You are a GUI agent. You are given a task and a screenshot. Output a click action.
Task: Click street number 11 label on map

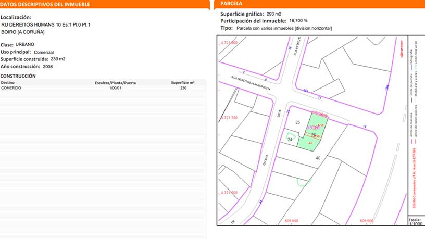tap(319, 97)
